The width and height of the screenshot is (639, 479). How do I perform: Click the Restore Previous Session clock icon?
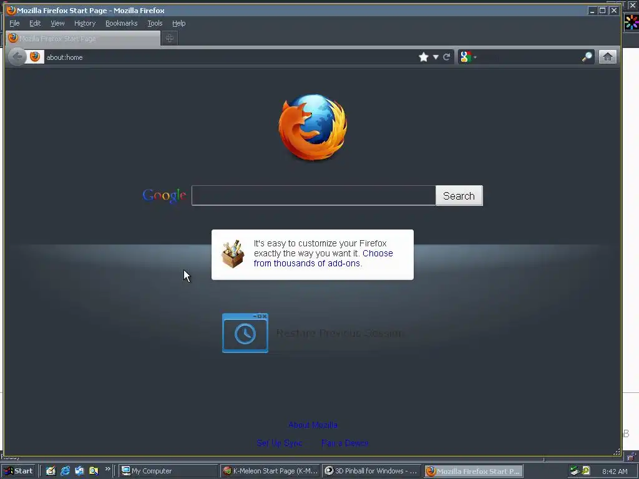click(245, 333)
